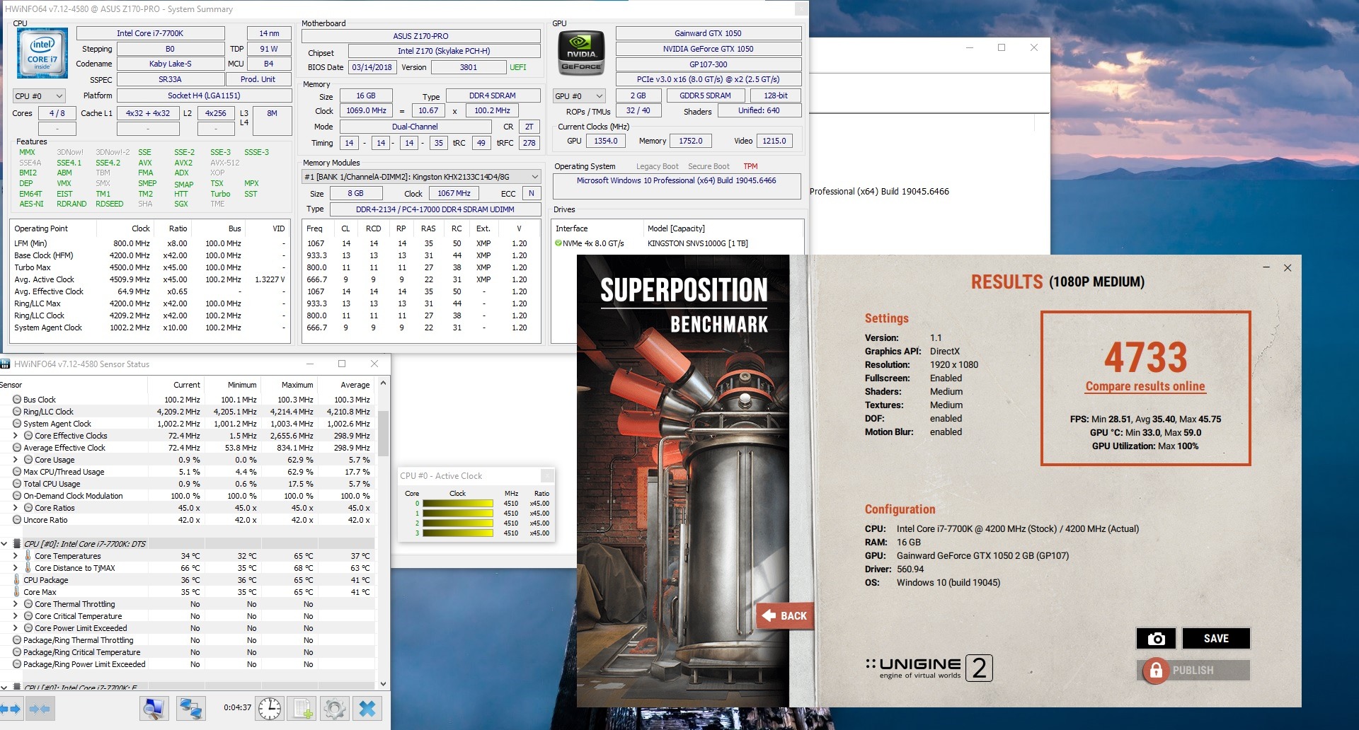Click the 'Intel Core i7-7700K' CPU name field
This screenshot has width=1359, height=730.
tap(150, 33)
